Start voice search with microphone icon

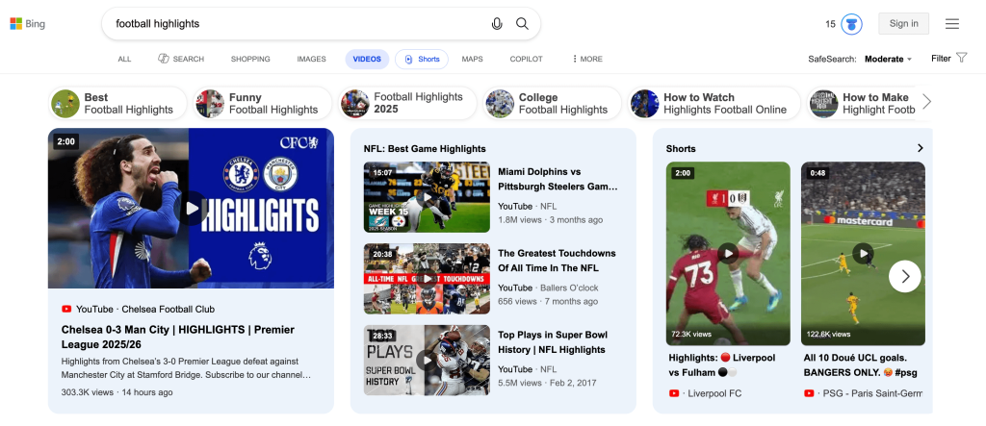coord(497,24)
